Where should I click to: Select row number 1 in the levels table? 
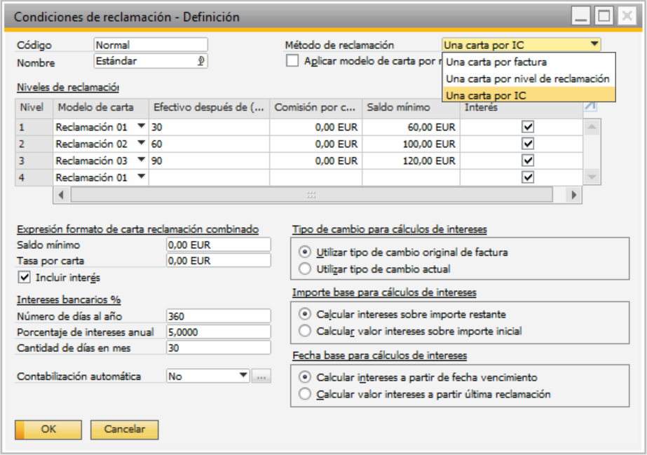34,127
